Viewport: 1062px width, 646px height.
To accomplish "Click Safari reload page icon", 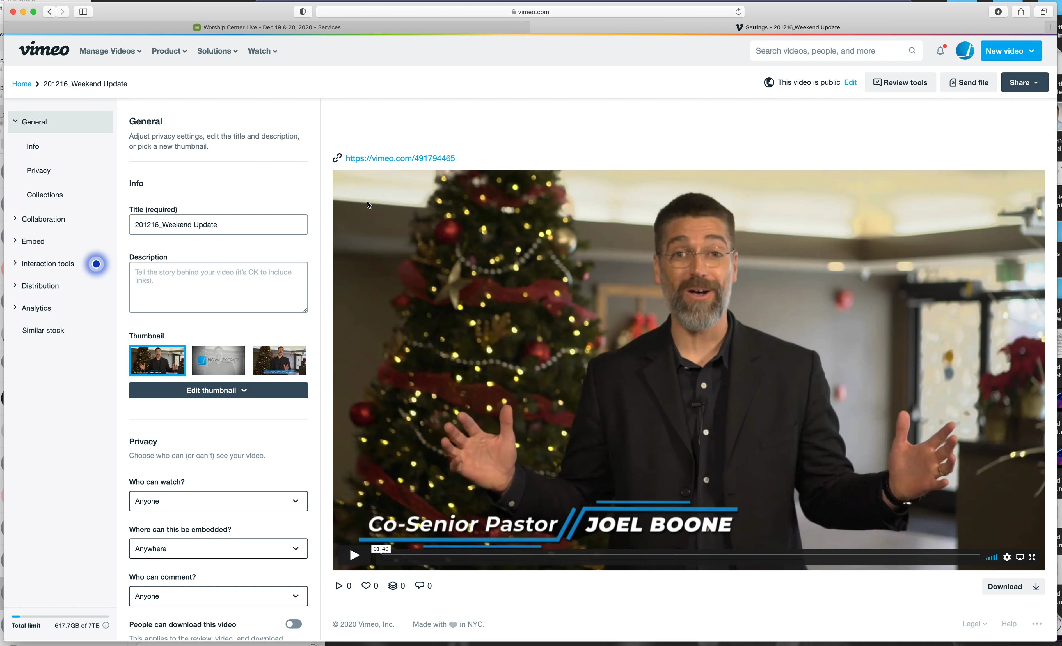I will pyautogui.click(x=738, y=11).
